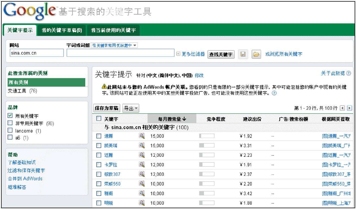Click the floppy disk save icon
Screen dimensions: 356x209
pos(243,54)
